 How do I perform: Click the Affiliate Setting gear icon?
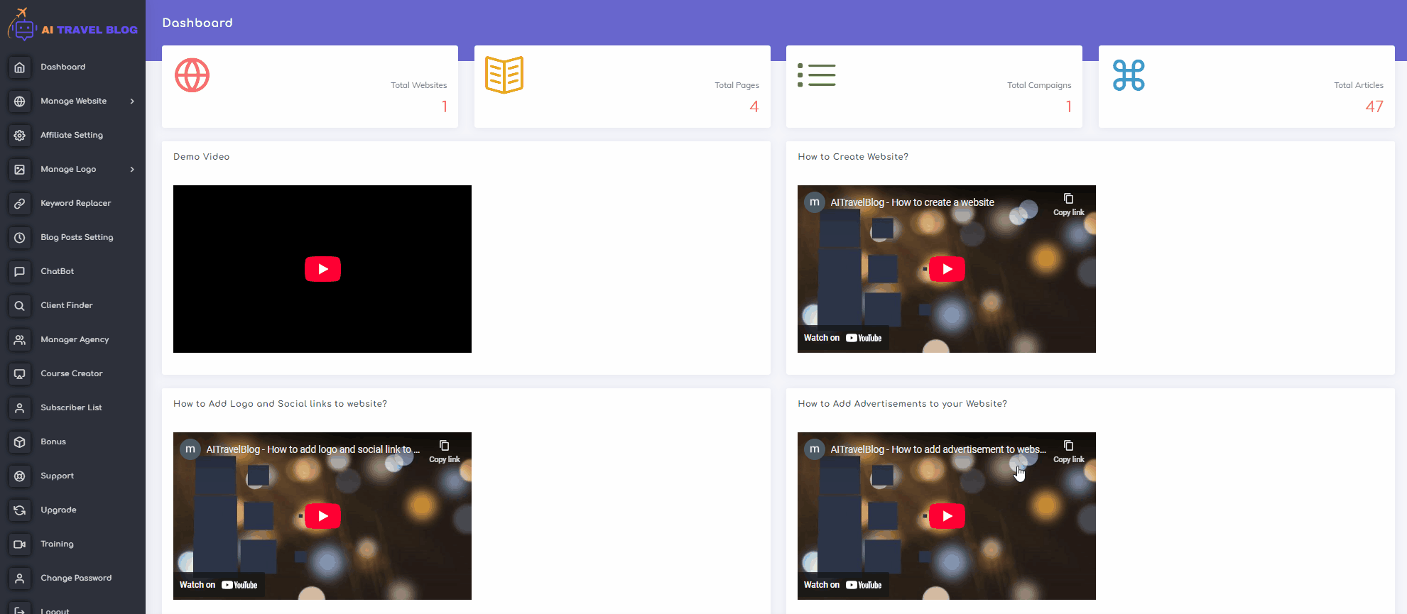click(20, 135)
